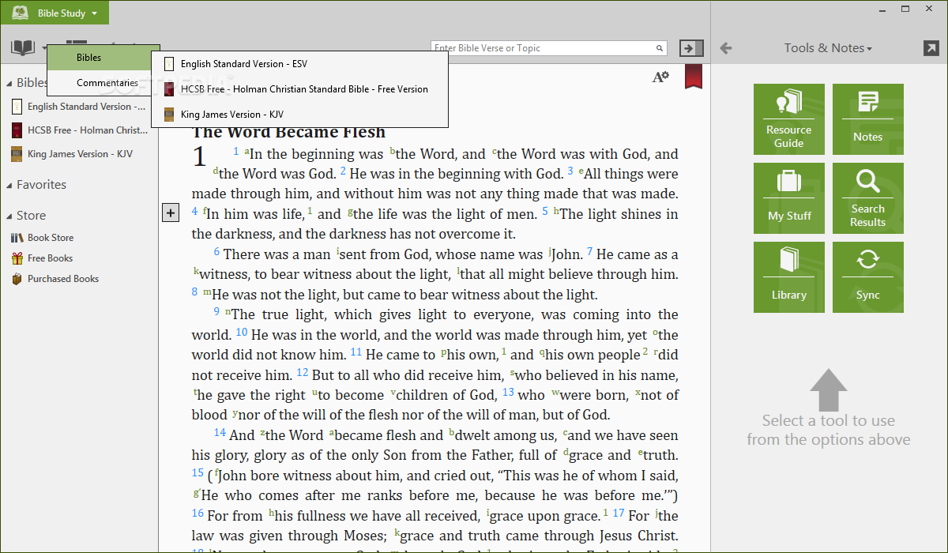
Task: Click footnote marker 1 after 'life,' in verse 4
Action: (310, 211)
